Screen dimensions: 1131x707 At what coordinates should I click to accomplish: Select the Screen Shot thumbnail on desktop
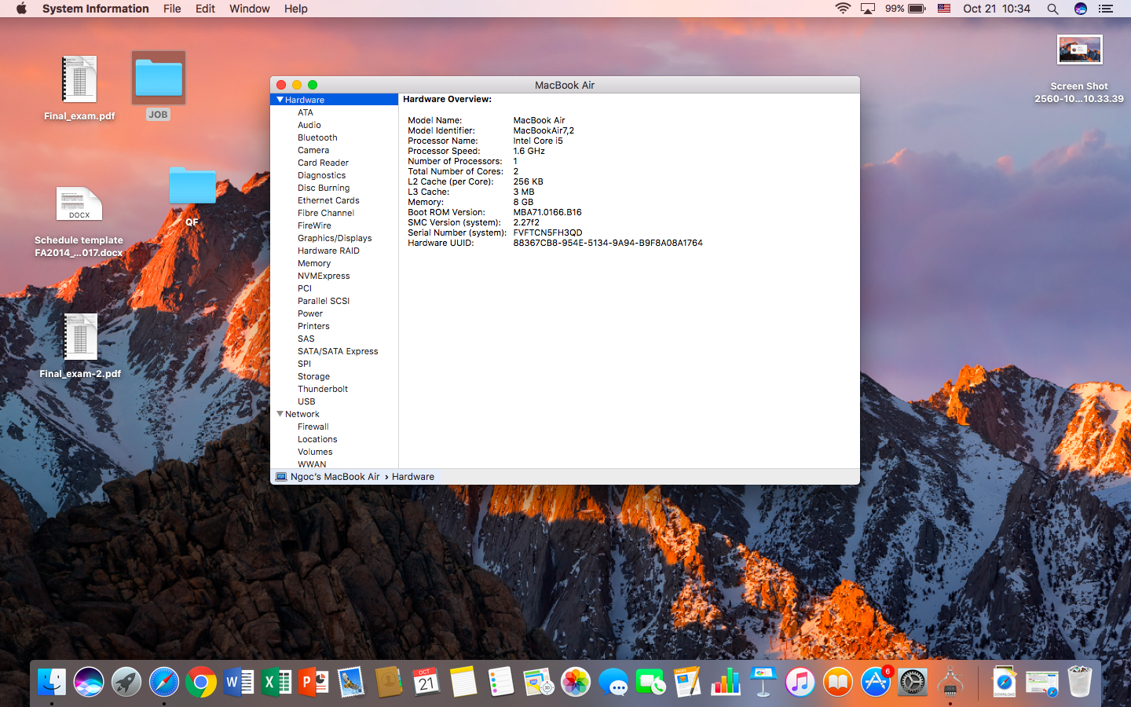(1079, 50)
